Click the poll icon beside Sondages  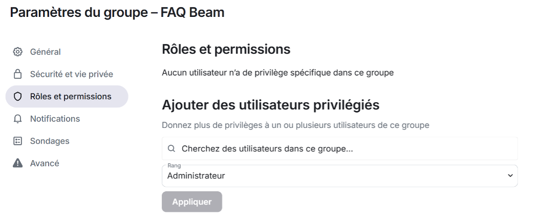[18, 141]
